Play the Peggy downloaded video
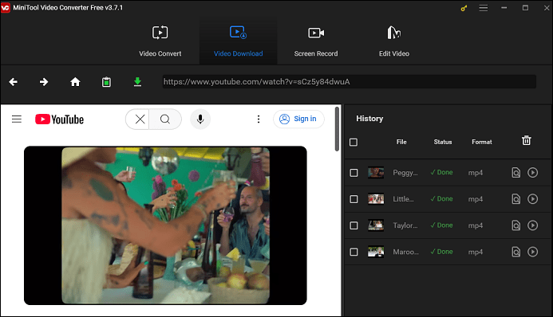This screenshot has height=317, width=553. pyautogui.click(x=532, y=172)
